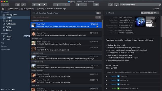
Task: Click the Refresh toolbar icon
Action: point(116,5)
